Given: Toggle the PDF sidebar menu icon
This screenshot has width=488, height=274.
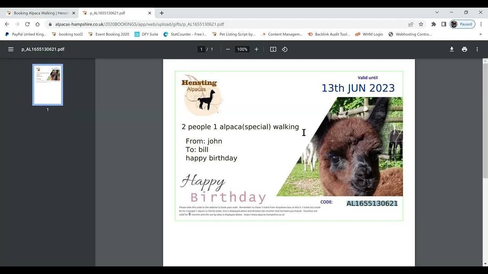Looking at the screenshot, I should coord(11,49).
